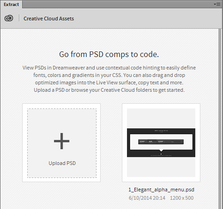Click the 6/10/2014 20:14 date text

click(x=147, y=198)
